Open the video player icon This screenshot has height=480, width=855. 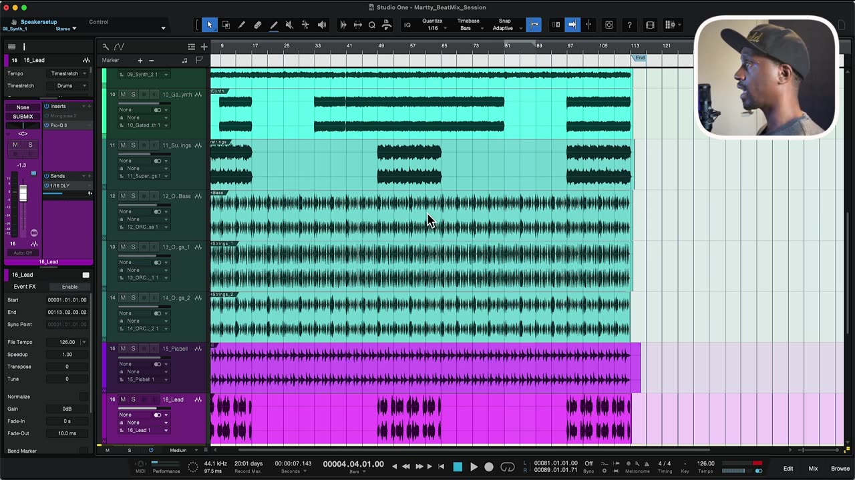click(650, 25)
